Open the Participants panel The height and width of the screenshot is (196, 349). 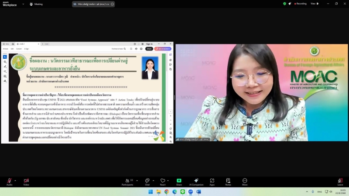click(127, 181)
